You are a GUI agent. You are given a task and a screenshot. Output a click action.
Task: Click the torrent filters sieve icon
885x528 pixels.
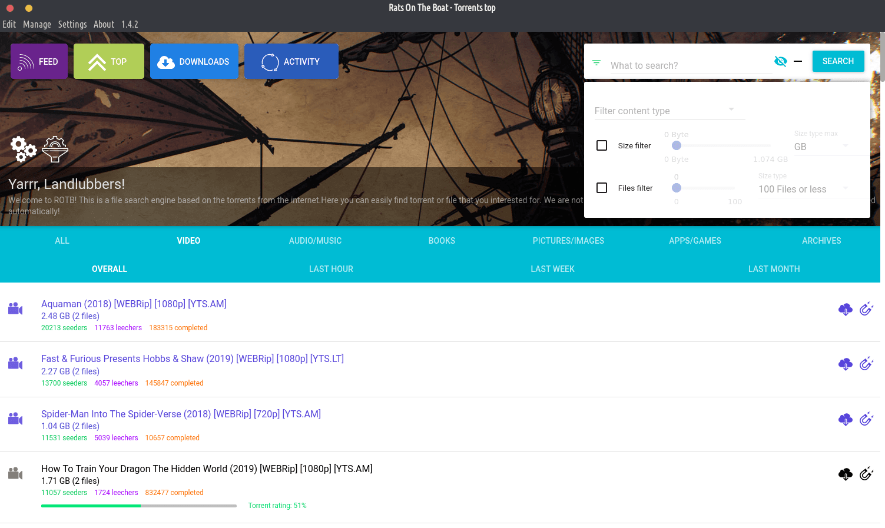[55, 149]
